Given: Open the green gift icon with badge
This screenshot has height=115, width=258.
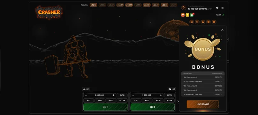Looking at the screenshot, I should click(x=192, y=15).
